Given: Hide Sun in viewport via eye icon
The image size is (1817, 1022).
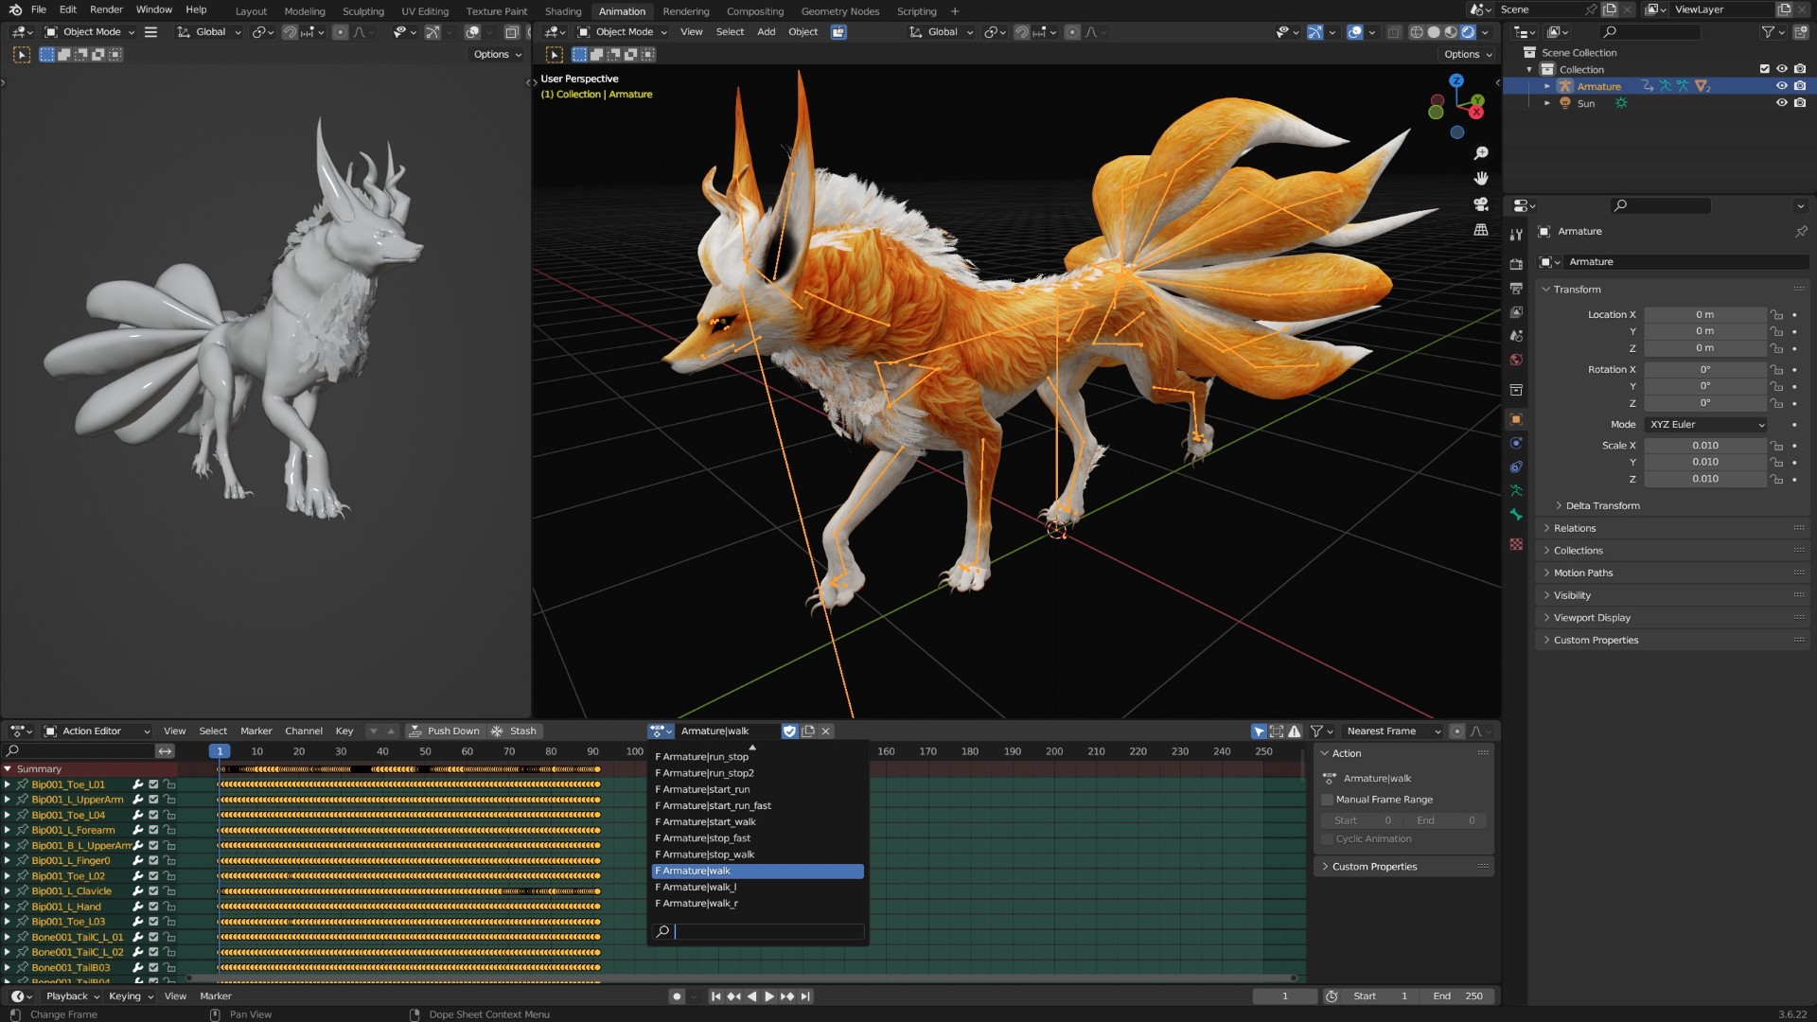Looking at the screenshot, I should (1782, 103).
